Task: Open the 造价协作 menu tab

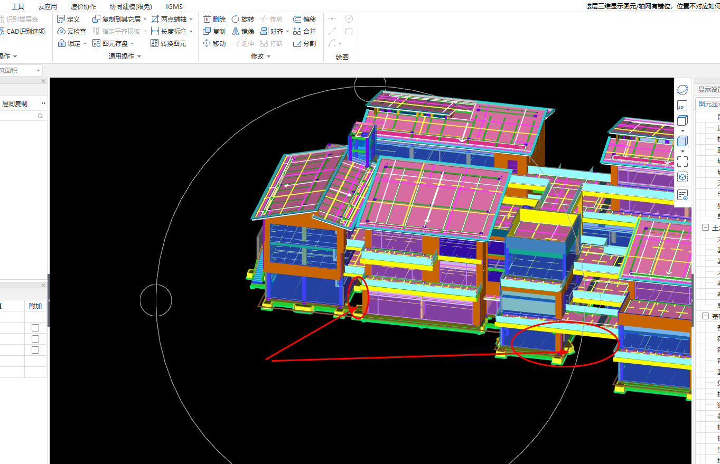Action: (83, 6)
